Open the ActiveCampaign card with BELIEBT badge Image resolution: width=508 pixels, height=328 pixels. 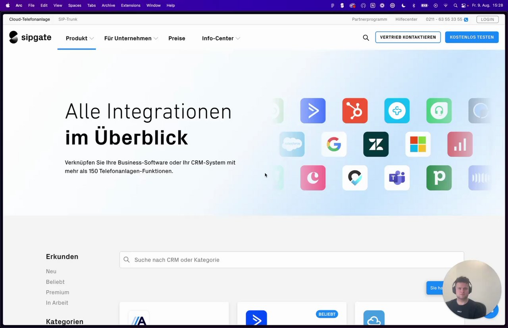292,314
